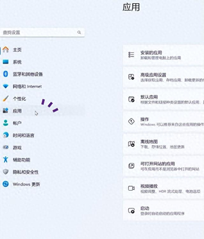
Task: Open Advanced app settings (高级应用设置)
Action: click(164, 77)
